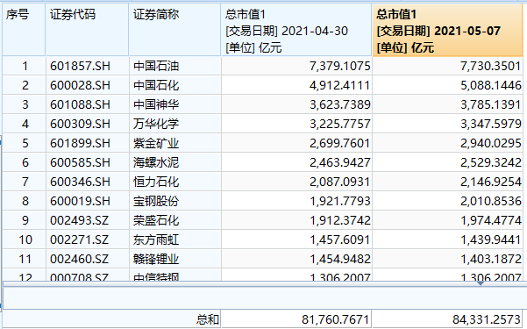Click row number 7
The width and height of the screenshot is (527, 329).
(24, 182)
